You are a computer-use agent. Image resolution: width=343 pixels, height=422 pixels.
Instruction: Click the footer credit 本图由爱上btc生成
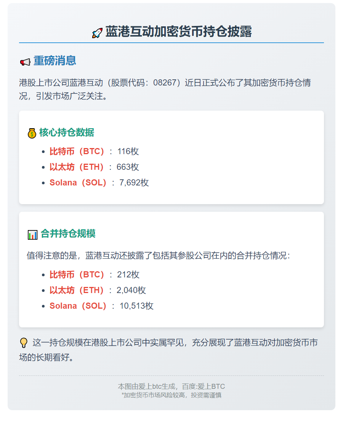coord(145,387)
